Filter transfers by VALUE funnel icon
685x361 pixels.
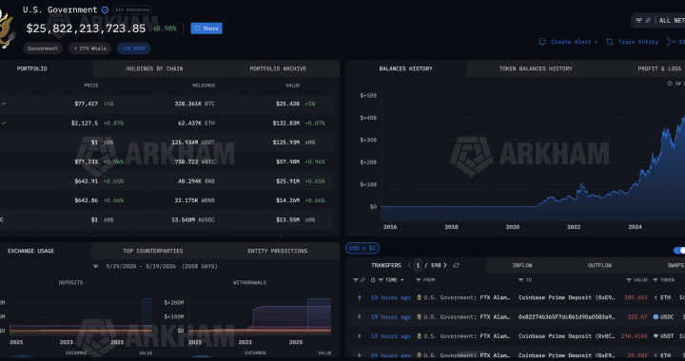point(629,280)
